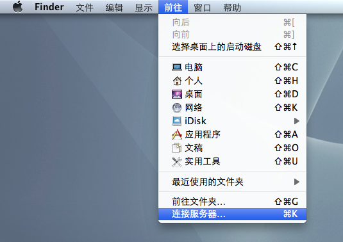The image size is (343, 242).
Task: Click the iDisk drive icon
Action: [177, 121]
